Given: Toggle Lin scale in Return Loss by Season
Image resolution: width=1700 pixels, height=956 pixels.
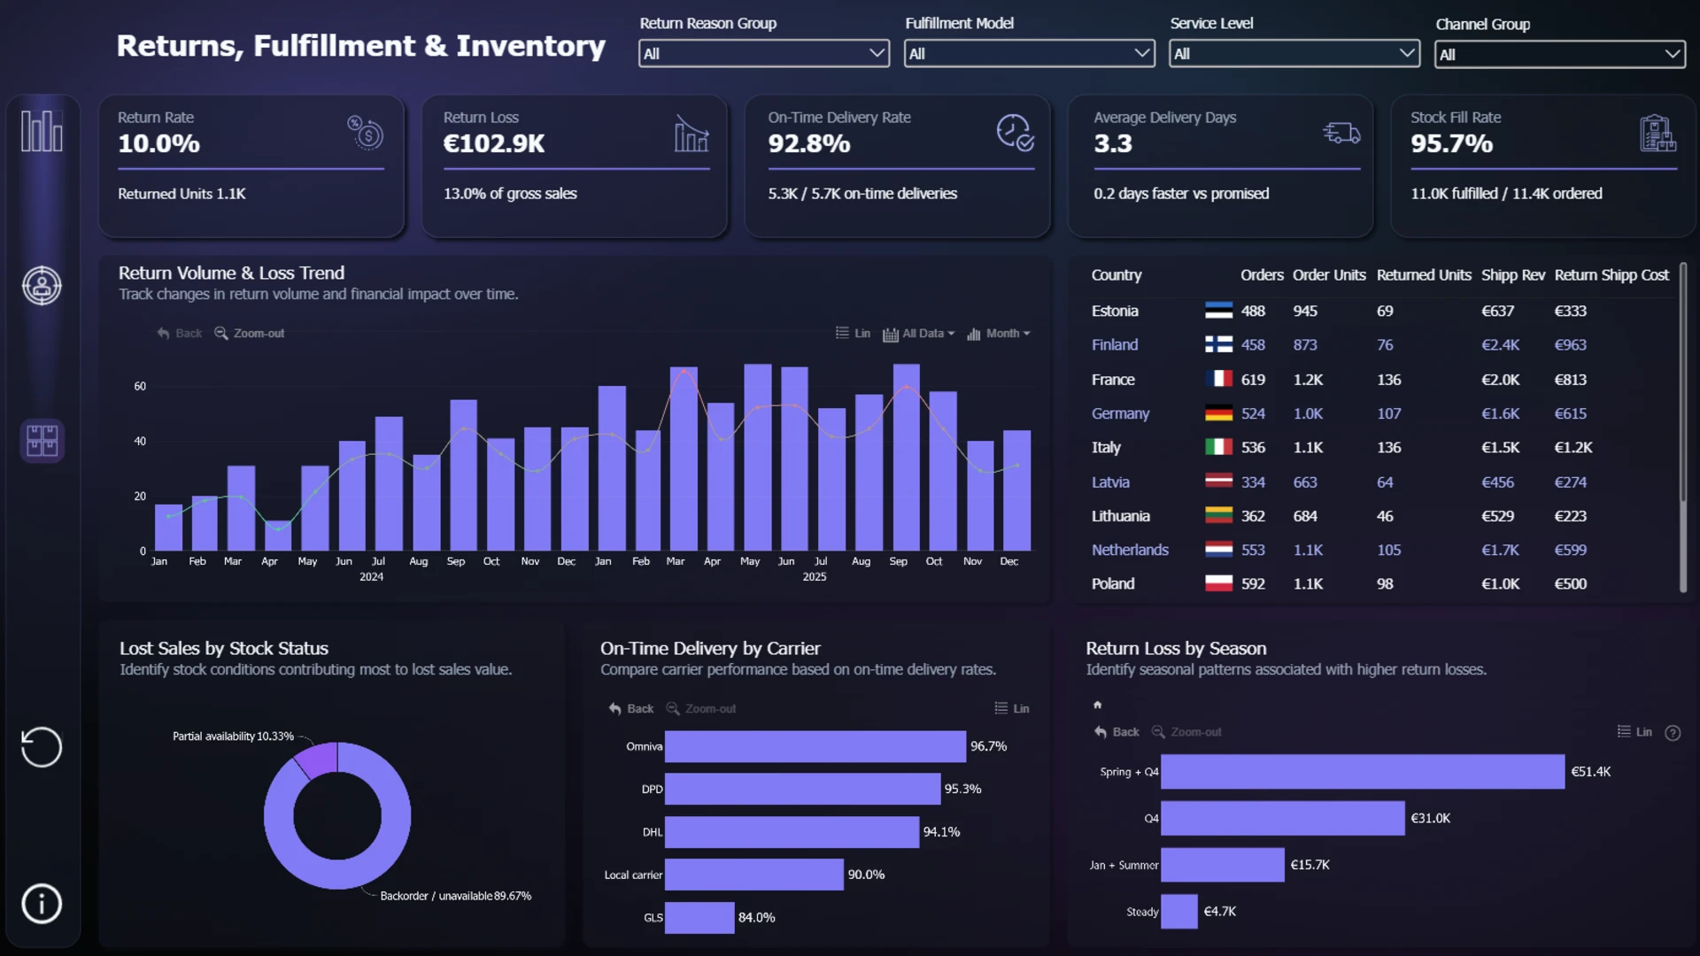Looking at the screenshot, I should click(x=1634, y=732).
